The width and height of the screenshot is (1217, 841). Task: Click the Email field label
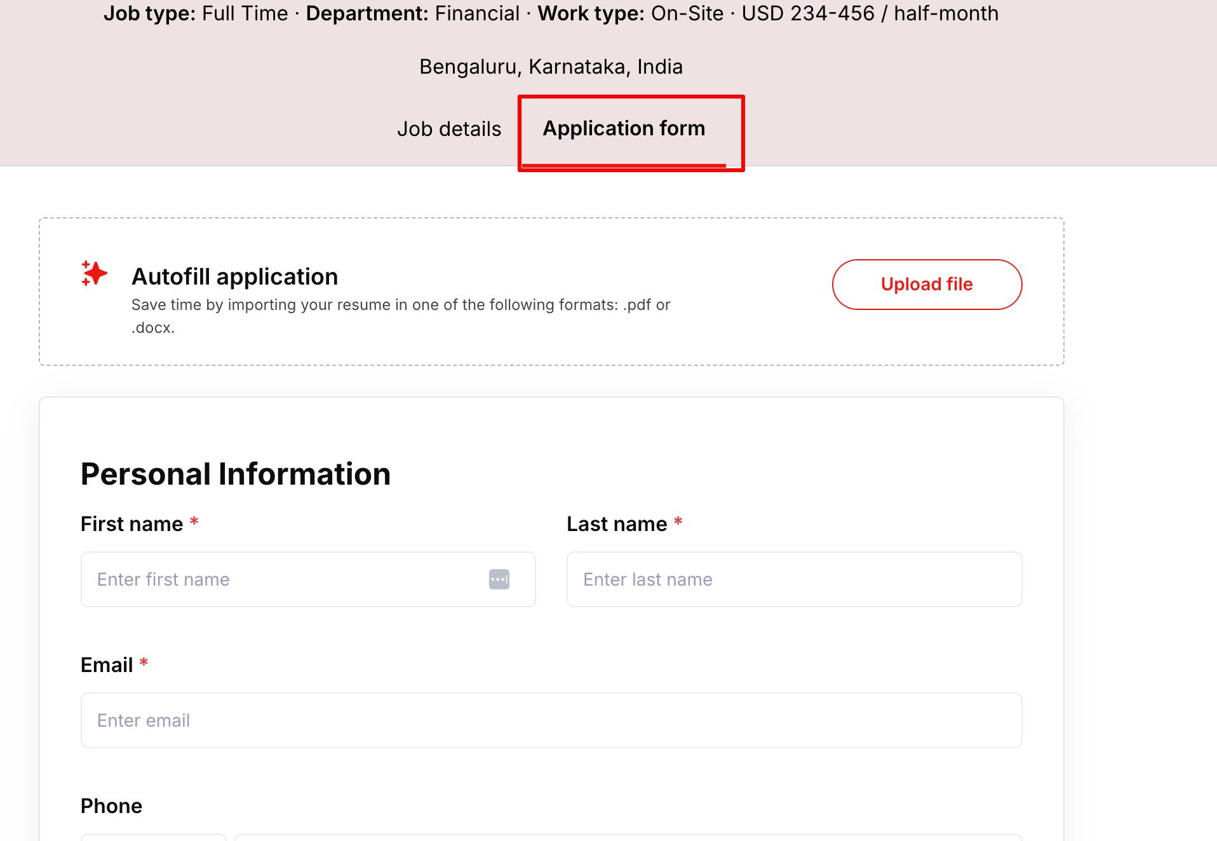point(107,665)
